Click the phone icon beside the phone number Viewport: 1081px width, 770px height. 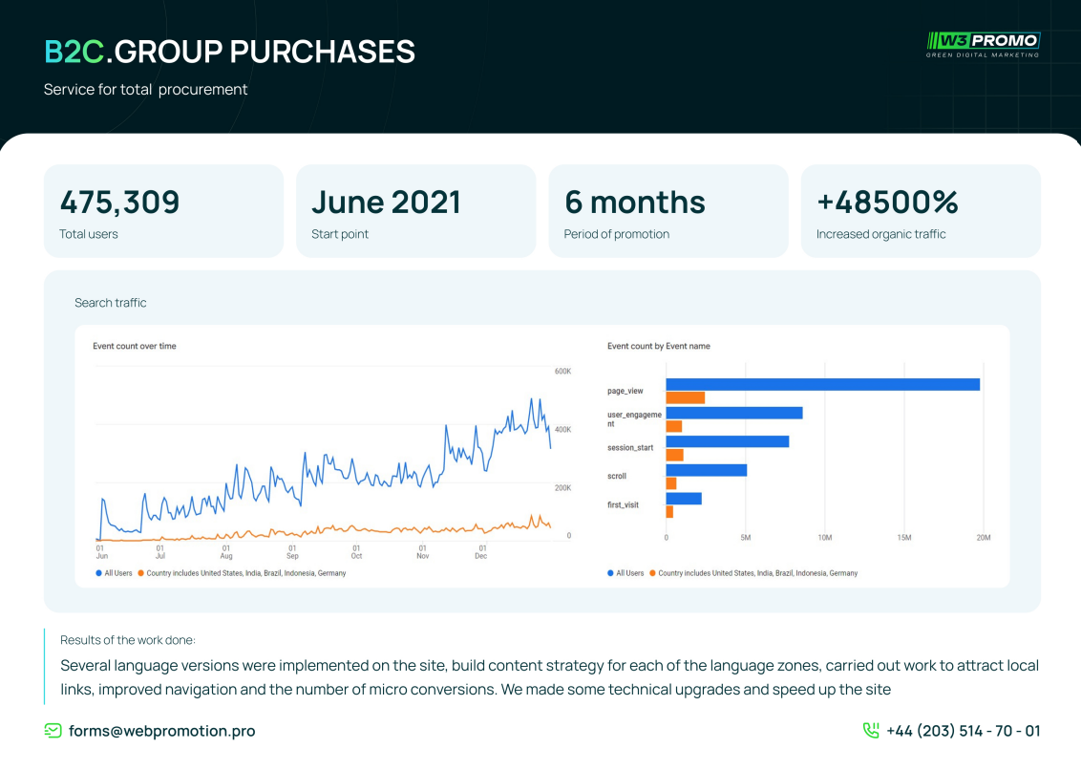871,731
